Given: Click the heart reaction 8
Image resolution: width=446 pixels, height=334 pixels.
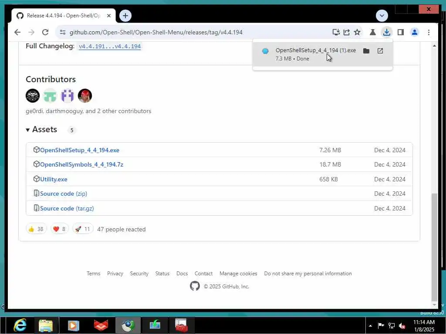Looking at the screenshot, I should click(59, 229).
